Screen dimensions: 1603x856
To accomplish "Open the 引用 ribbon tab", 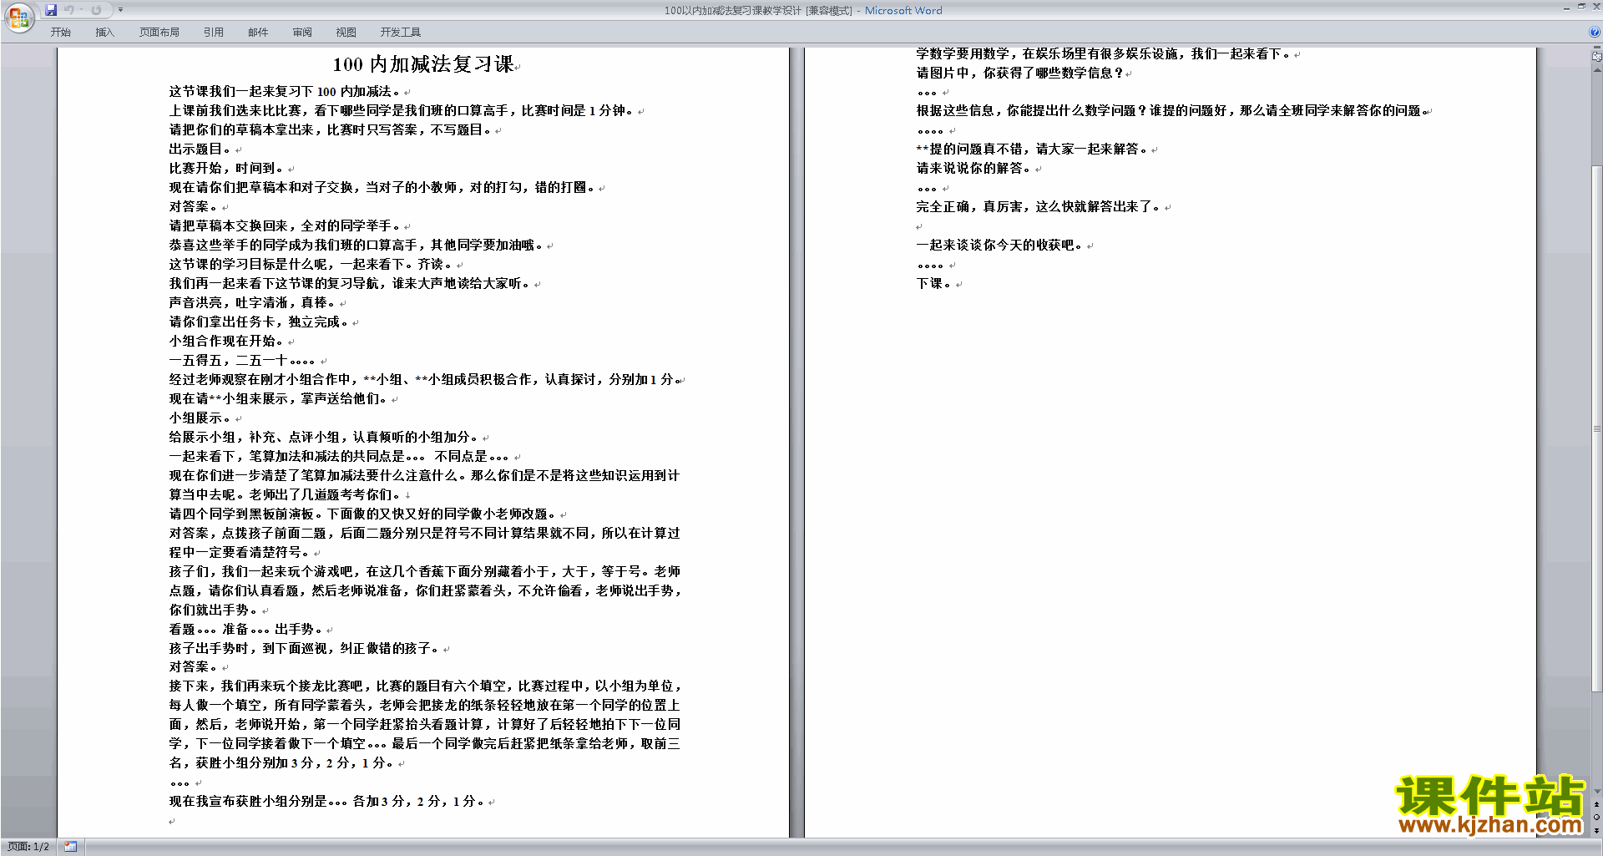I will (x=214, y=32).
